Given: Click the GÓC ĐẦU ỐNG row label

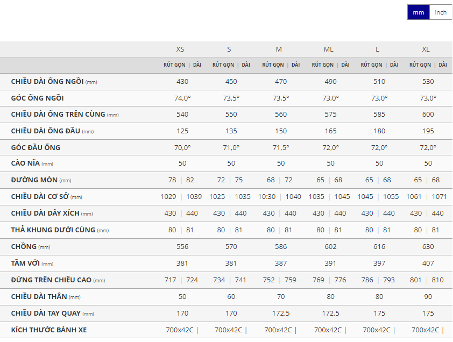Looking at the screenshot, I should pyautogui.click(x=36, y=148).
